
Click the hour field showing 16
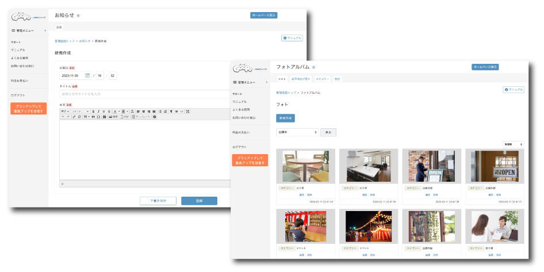tap(100, 75)
